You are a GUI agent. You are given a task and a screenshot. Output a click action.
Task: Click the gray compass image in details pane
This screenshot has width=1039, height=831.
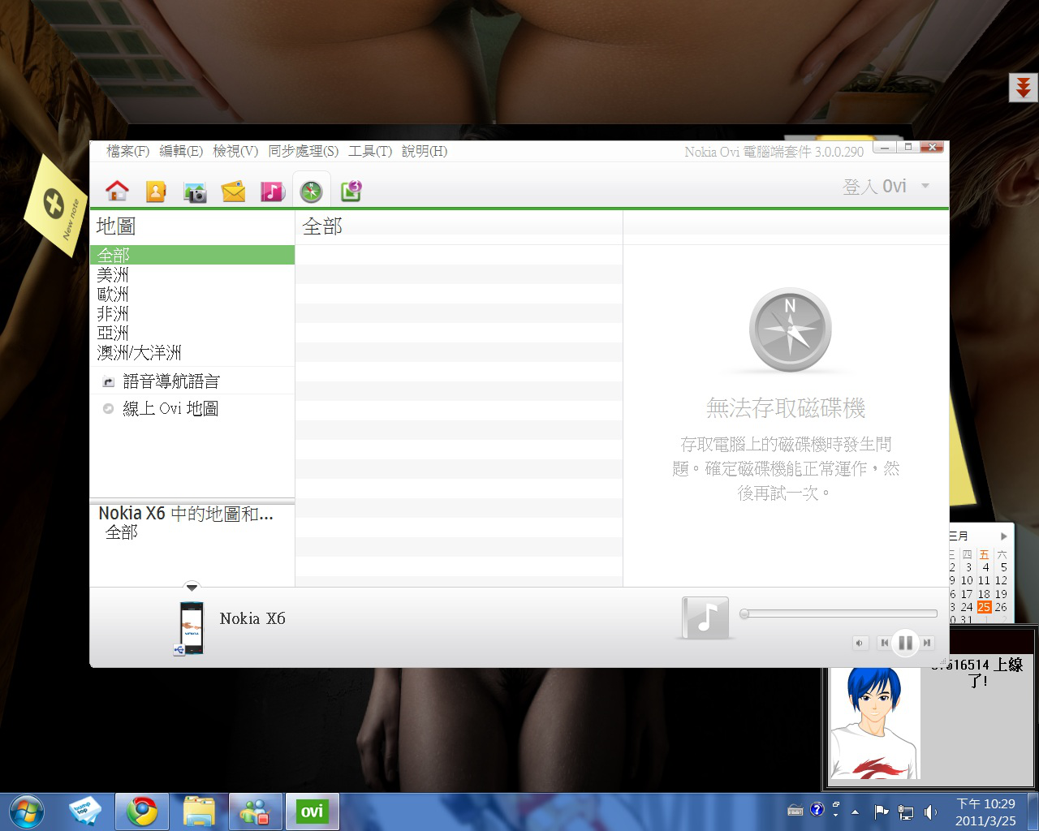click(x=790, y=329)
